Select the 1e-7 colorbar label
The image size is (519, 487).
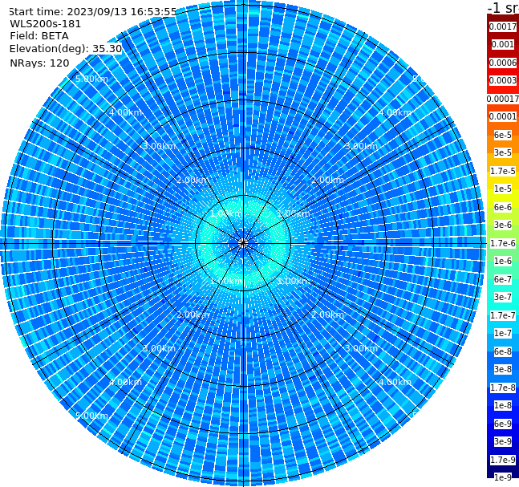[503, 333]
